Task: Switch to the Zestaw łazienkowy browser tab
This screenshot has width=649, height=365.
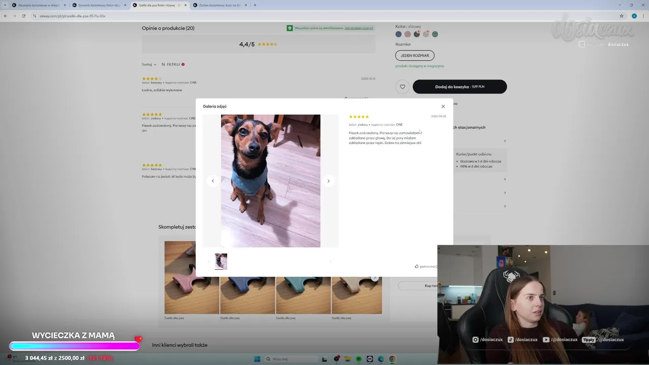Action: click(220, 5)
